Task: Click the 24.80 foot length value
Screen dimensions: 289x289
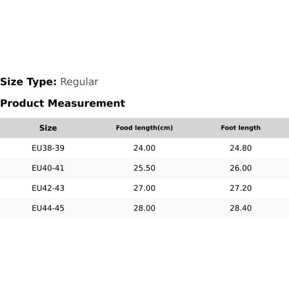Action: coord(241,148)
